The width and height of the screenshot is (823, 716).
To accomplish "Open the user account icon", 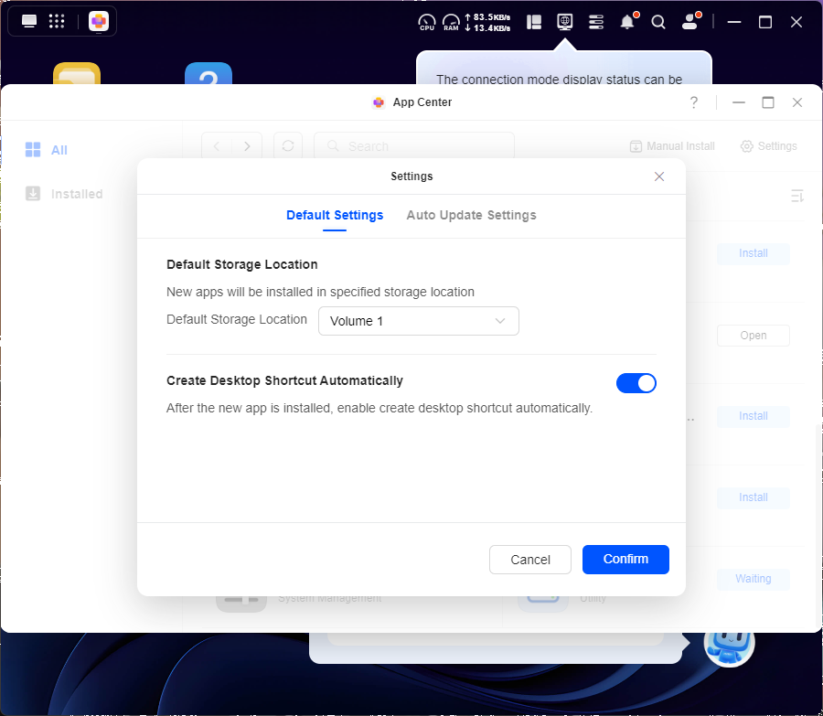I will [x=690, y=22].
